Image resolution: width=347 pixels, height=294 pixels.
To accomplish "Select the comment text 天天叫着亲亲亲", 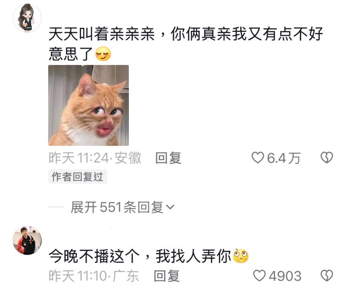I will coord(101,34).
